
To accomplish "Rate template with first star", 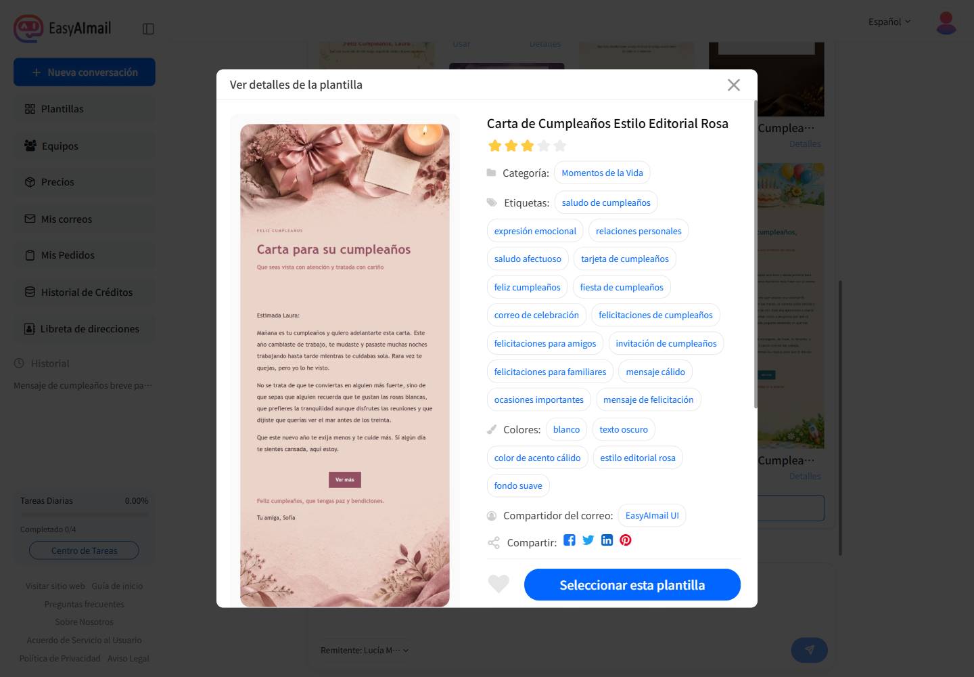I will coord(494,146).
